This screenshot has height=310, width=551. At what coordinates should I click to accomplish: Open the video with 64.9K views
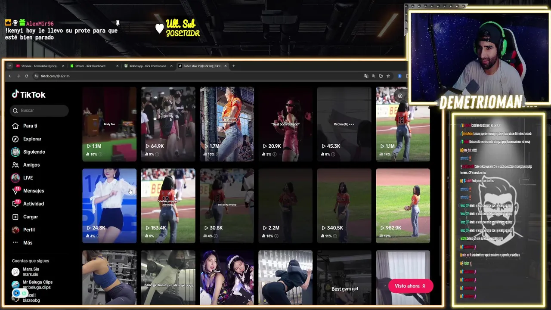(168, 124)
